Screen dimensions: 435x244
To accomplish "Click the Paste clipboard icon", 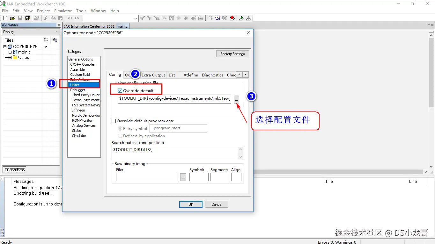I will [60, 18].
